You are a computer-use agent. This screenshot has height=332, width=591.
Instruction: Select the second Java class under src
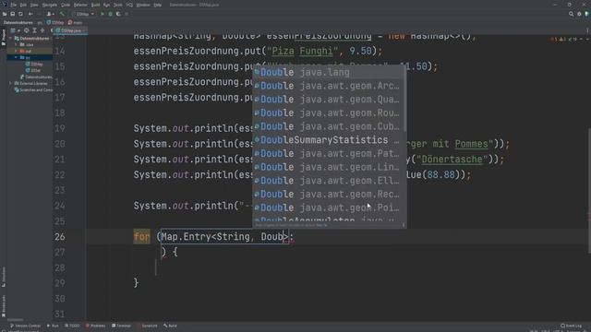[33, 70]
